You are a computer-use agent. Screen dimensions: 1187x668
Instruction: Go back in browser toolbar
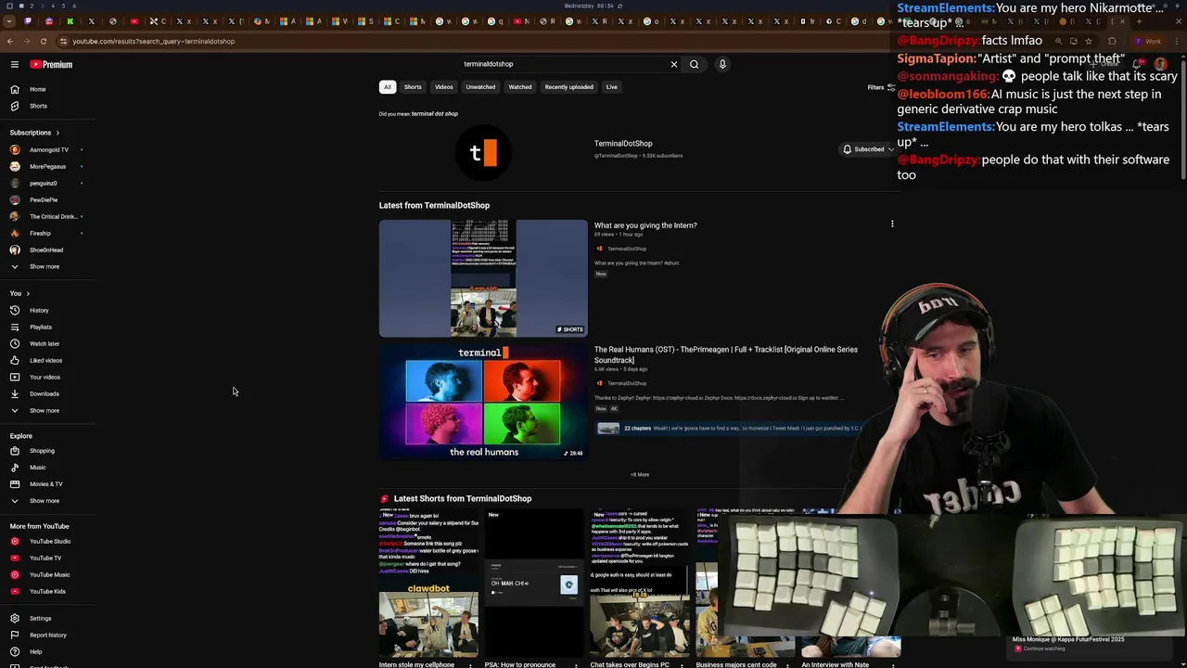tap(9, 41)
